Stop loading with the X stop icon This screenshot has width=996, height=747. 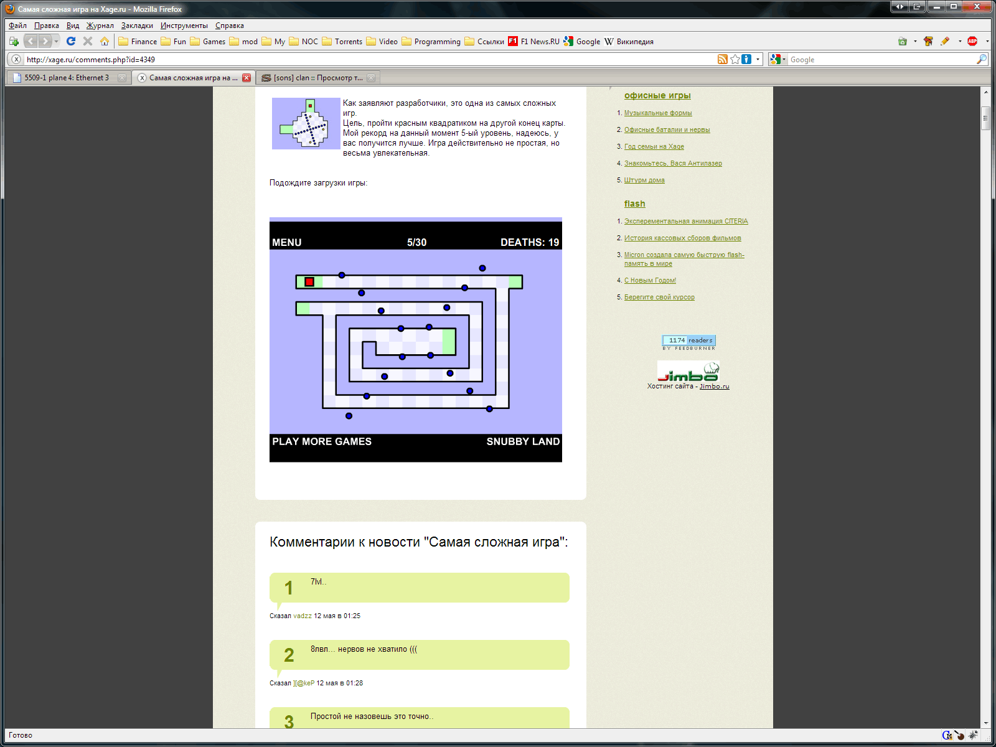(88, 41)
